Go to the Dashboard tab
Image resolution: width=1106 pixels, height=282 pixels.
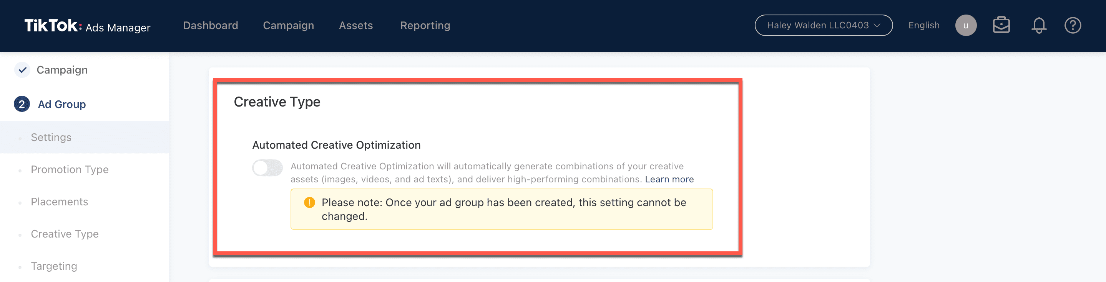pos(210,26)
